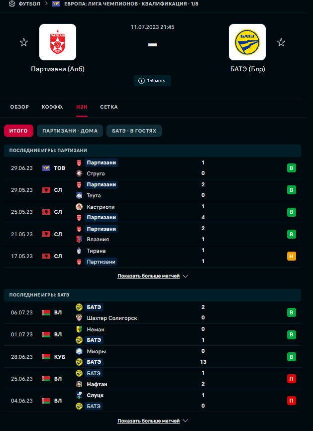Click the win badge for Партизани vs Струга
The width and height of the screenshot is (313, 431).
292,168
